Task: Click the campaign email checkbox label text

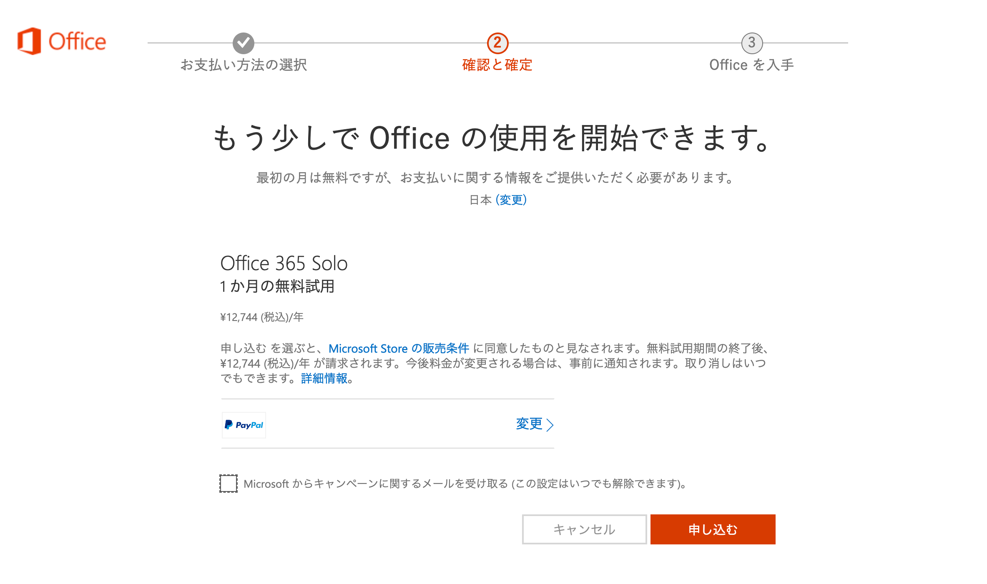Action: coord(465,484)
